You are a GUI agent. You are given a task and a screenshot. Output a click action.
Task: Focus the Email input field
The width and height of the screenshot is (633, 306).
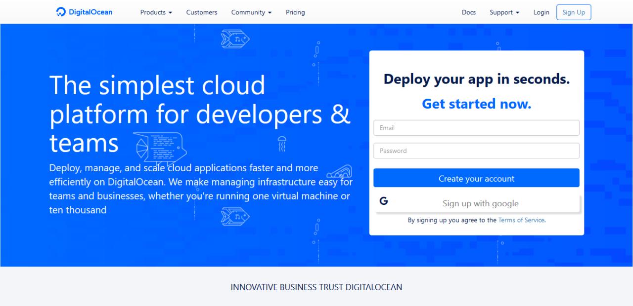pos(476,128)
